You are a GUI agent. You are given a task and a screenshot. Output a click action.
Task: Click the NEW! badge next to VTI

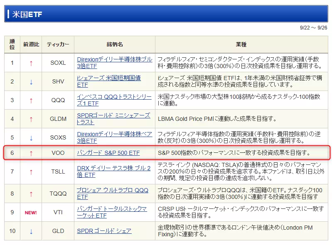click(x=31, y=213)
